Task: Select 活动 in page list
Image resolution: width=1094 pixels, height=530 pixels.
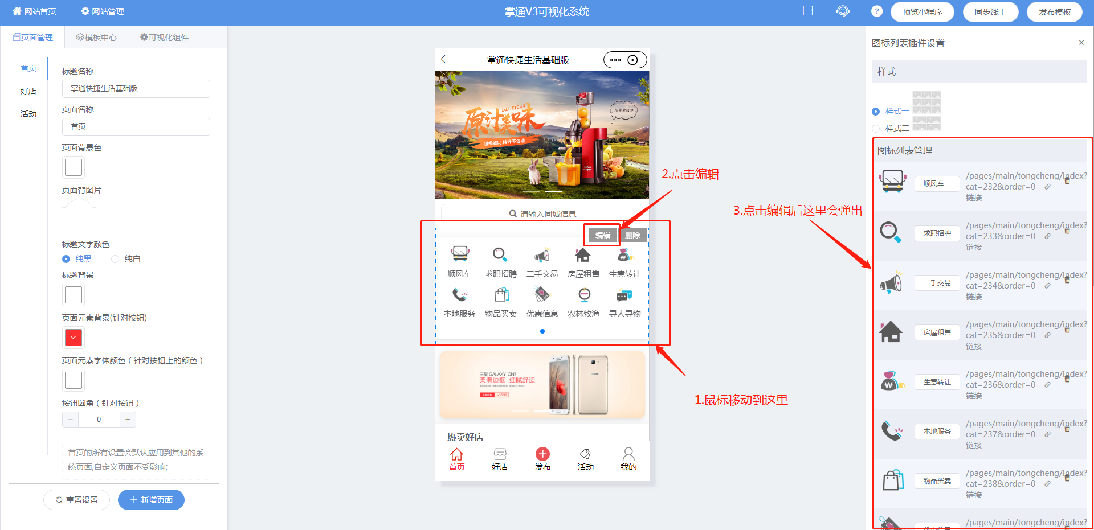Action: [28, 114]
